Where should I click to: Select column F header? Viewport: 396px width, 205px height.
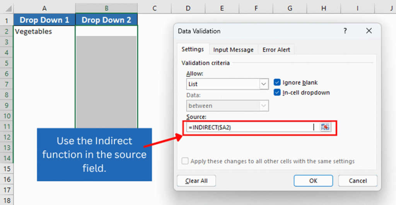point(256,8)
